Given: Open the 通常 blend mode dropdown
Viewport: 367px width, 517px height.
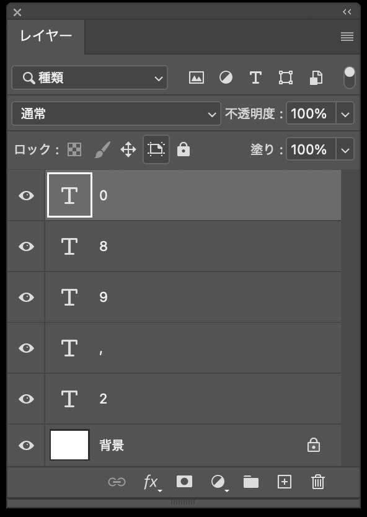Looking at the screenshot, I should coord(116,113).
